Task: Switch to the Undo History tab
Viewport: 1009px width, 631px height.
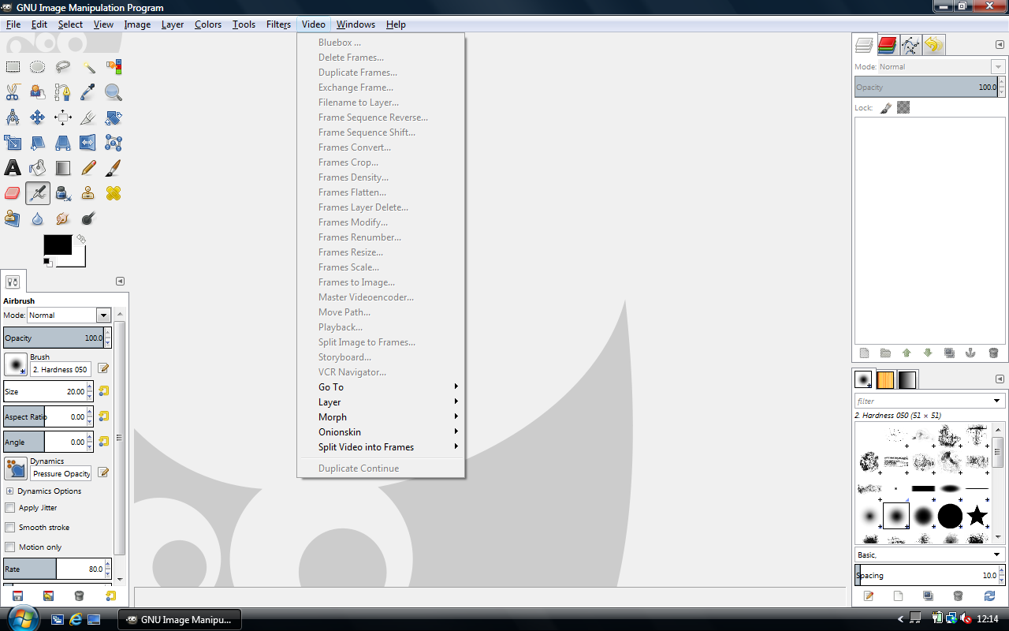Action: click(x=933, y=46)
